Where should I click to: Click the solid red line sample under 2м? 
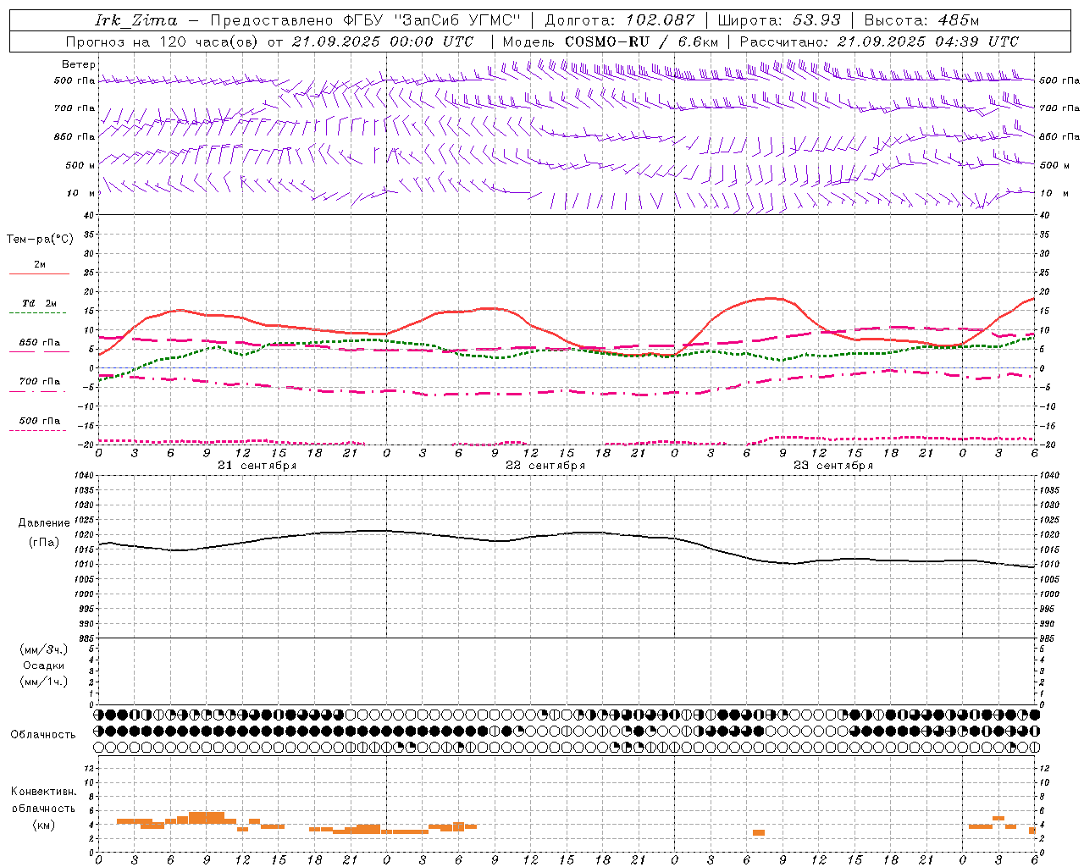39,274
